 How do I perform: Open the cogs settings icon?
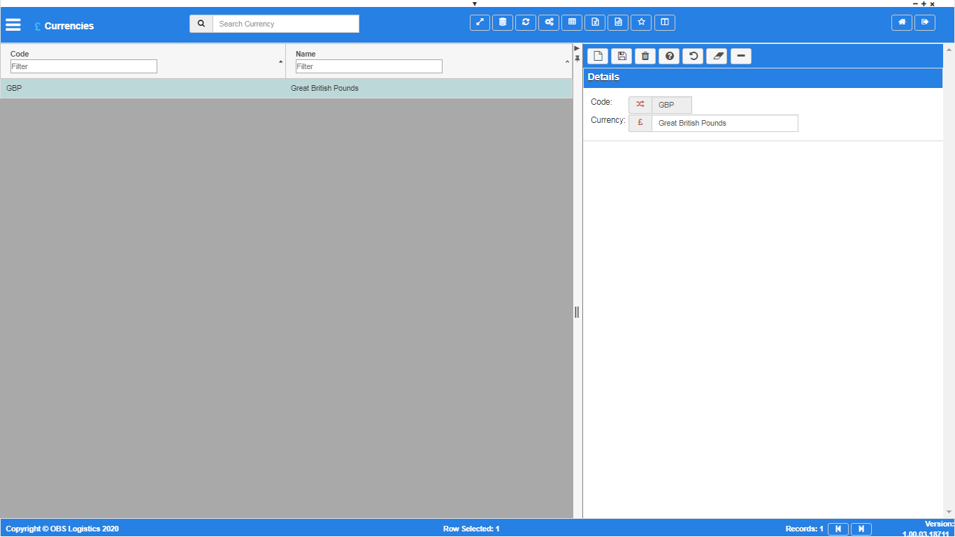tap(549, 22)
